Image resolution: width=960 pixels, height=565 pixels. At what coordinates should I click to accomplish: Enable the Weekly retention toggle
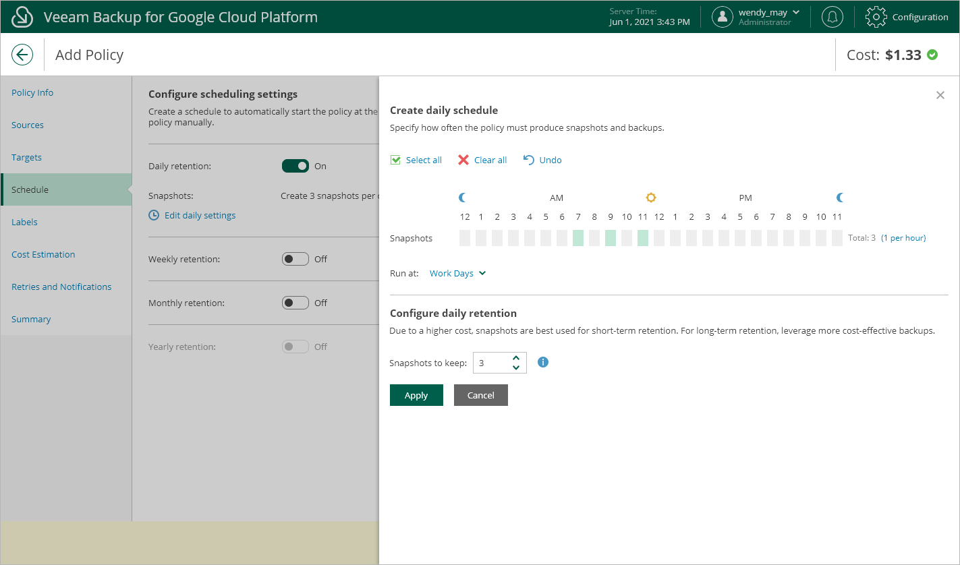pos(295,259)
